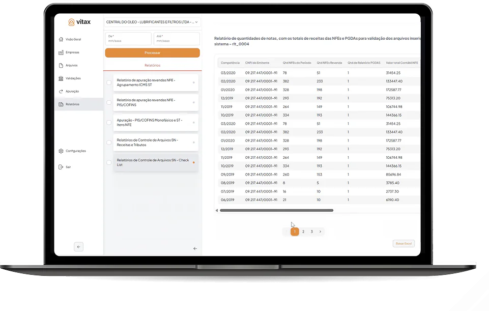Open revendas NFE PIS/COFINS report card
489x311 pixels.
coord(156,103)
